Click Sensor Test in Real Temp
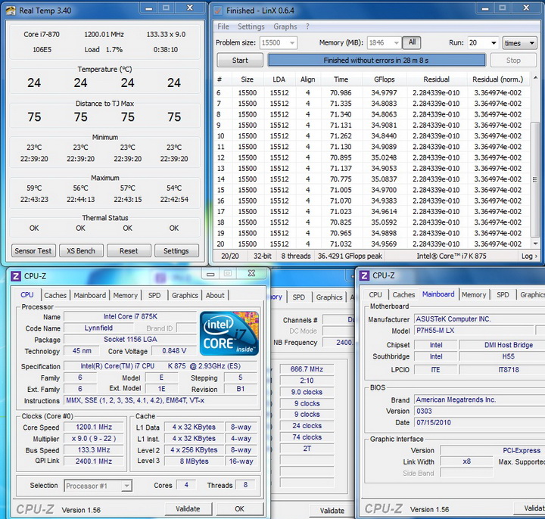Image resolution: width=545 pixels, height=519 pixels. tap(33, 250)
